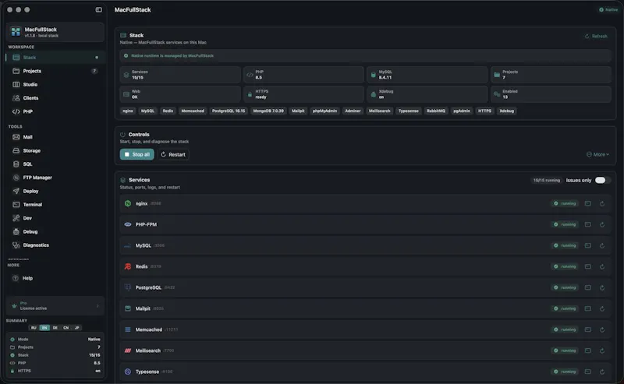Image resolution: width=624 pixels, height=384 pixels.
Task: Open the FTP Manager tool
Action: (x=55, y=178)
